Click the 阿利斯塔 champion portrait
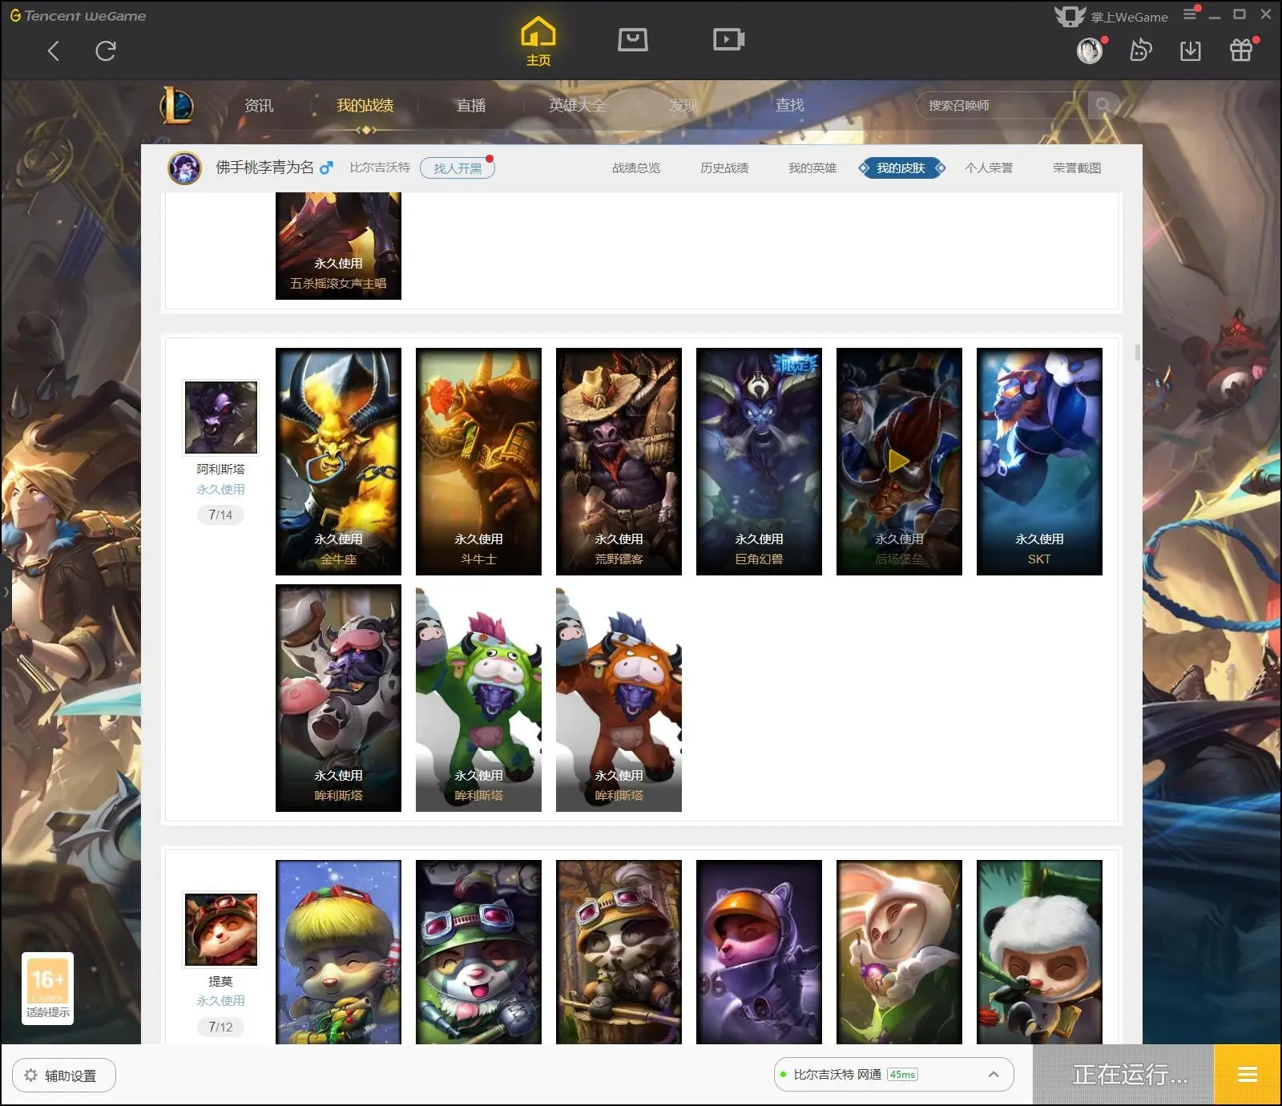 [221, 418]
